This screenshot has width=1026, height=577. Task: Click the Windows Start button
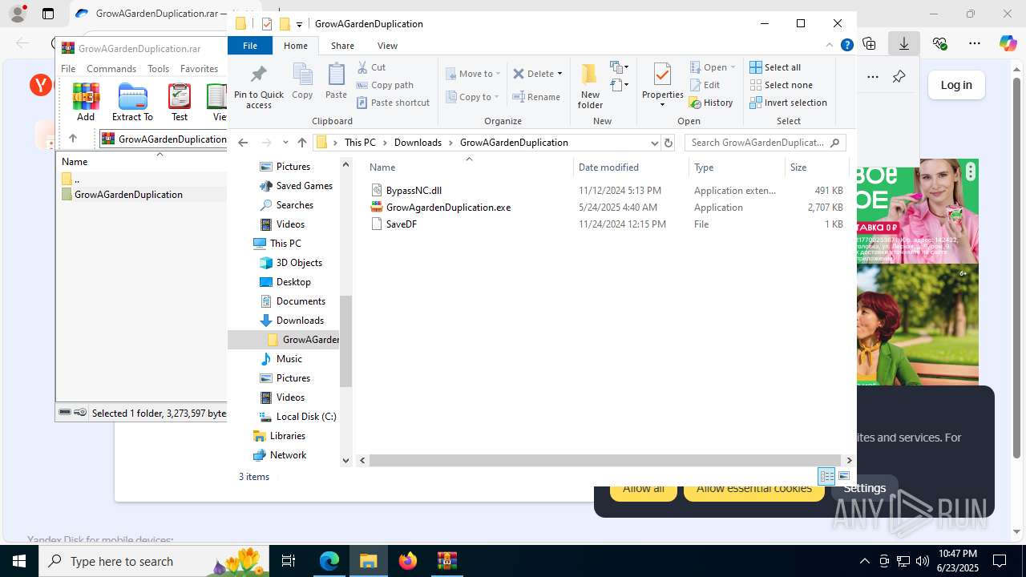click(x=19, y=561)
